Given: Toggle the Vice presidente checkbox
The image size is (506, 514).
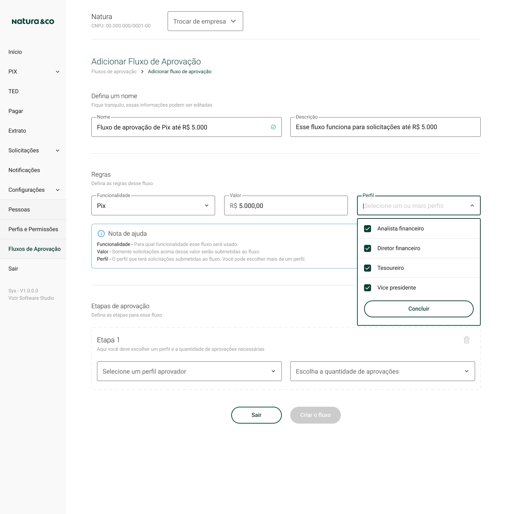Looking at the screenshot, I should click(x=368, y=287).
